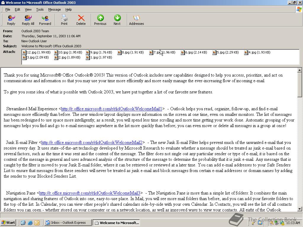Viewport: 303px width, 227px height.
Task: Open attachment 12.jpg
Action: (x=36, y=53)
